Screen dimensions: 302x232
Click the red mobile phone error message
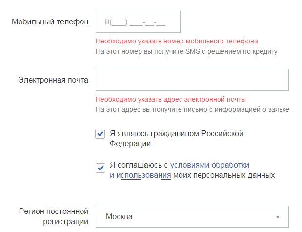click(177, 41)
